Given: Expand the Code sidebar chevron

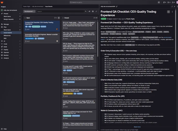Looking at the screenshot, I should tap(20, 44).
